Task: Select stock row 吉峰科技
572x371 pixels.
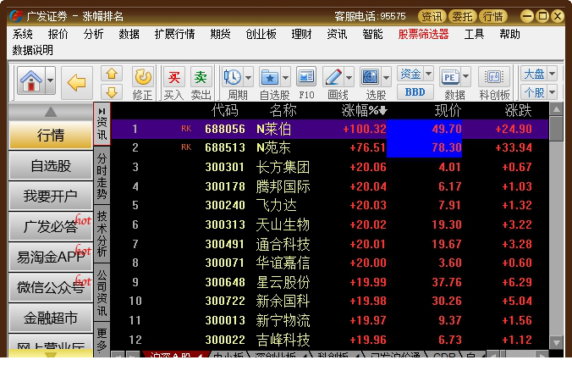Action: (x=330, y=340)
